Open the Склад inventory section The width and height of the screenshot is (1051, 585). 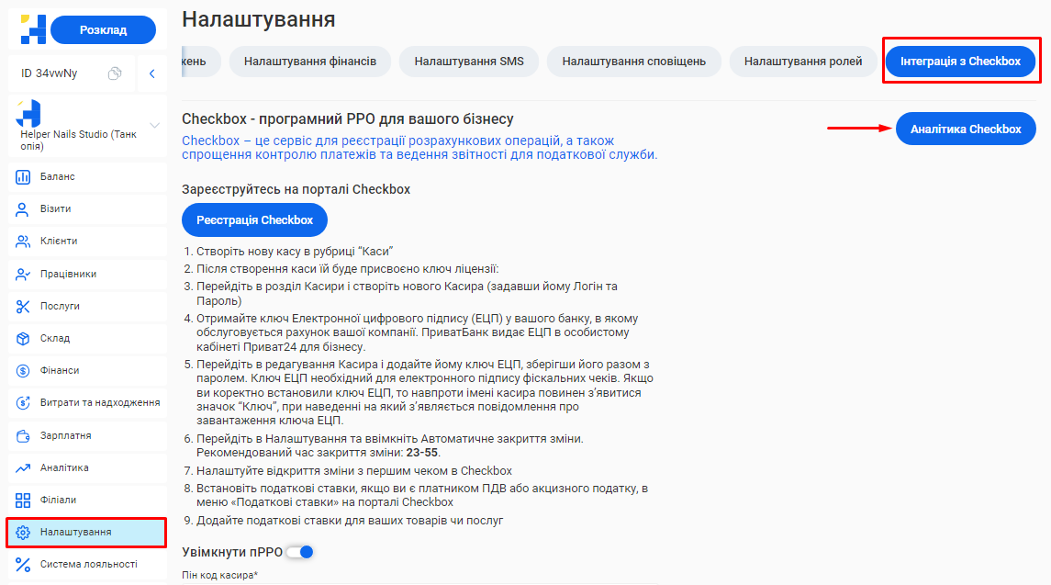coord(54,338)
